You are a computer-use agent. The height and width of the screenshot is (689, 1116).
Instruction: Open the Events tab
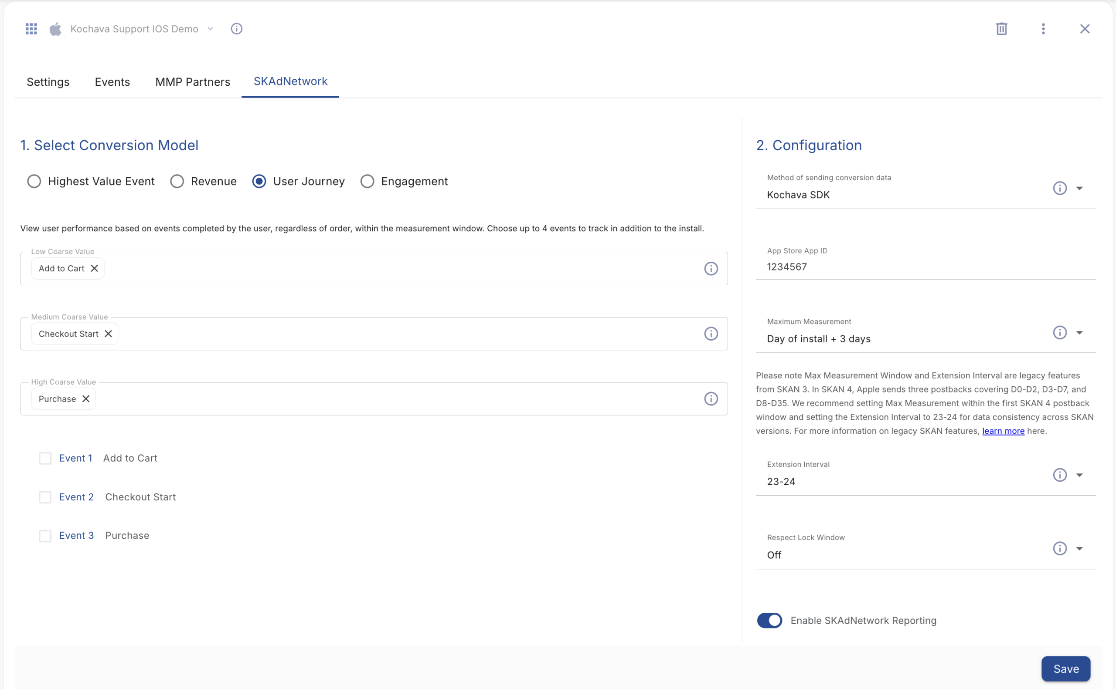click(112, 82)
